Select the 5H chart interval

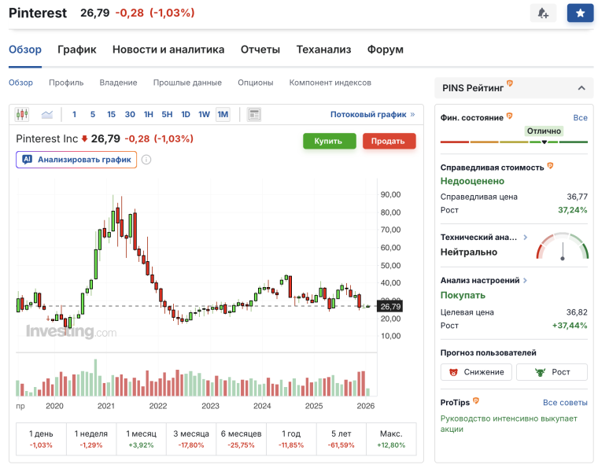(167, 115)
